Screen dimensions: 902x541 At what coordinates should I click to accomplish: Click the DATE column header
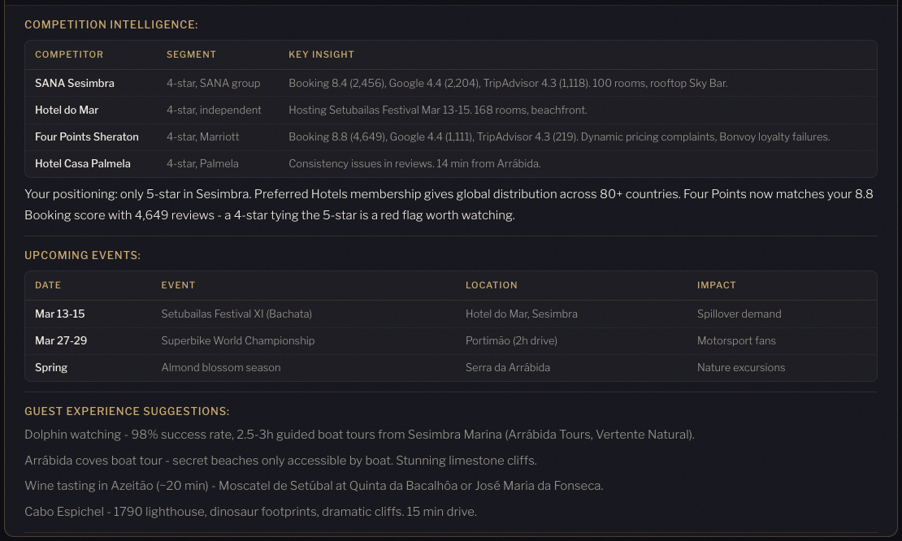[48, 285]
